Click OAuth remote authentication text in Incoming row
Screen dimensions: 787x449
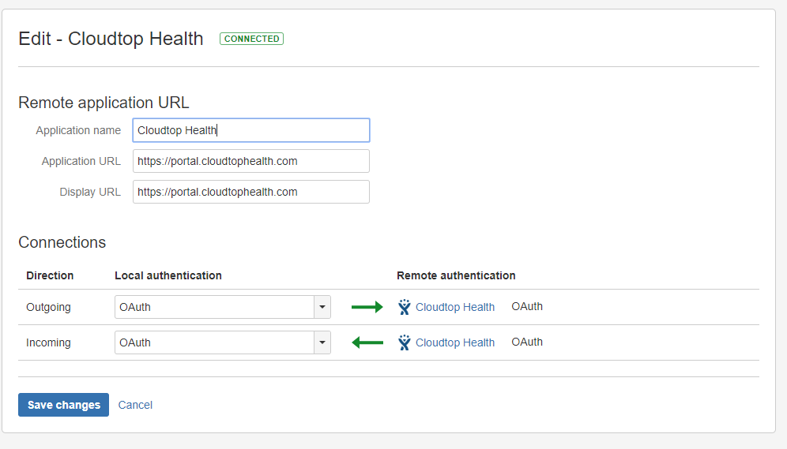click(527, 342)
